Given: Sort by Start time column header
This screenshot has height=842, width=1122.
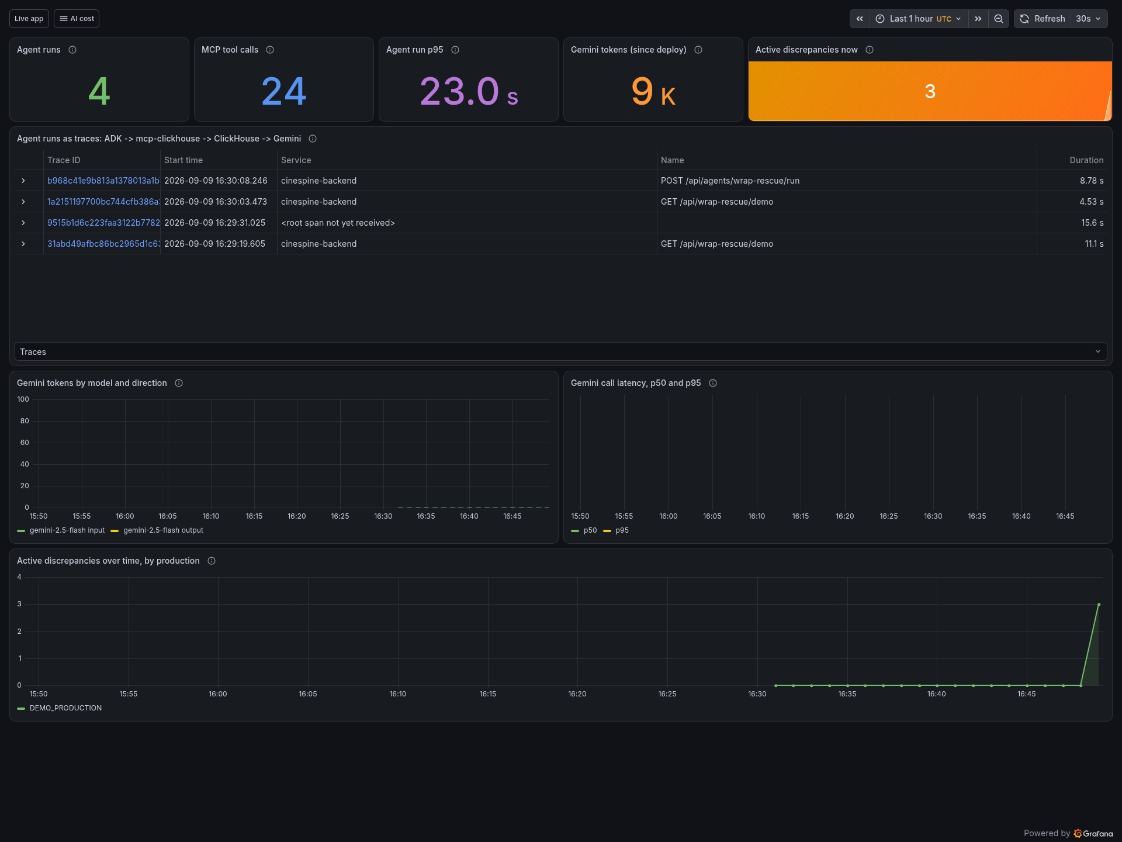Looking at the screenshot, I should click(x=183, y=160).
